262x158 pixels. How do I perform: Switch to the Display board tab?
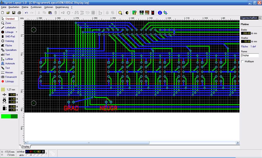[x=25, y=147]
